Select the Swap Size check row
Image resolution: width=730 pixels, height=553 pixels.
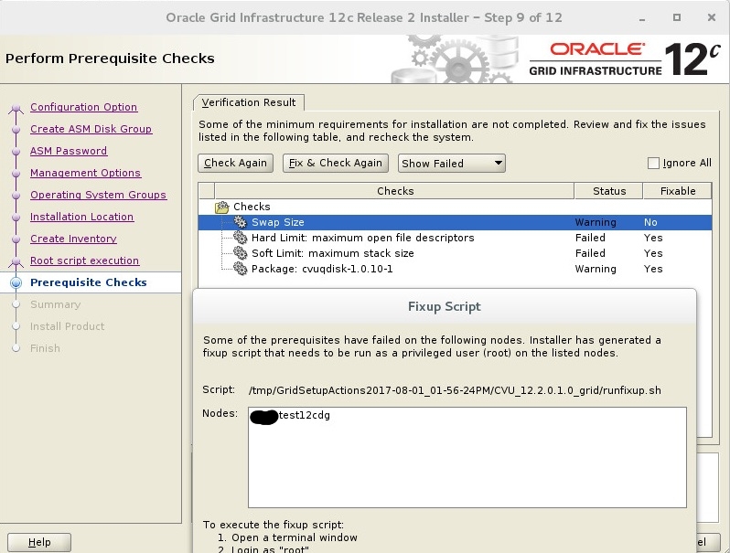(455, 222)
